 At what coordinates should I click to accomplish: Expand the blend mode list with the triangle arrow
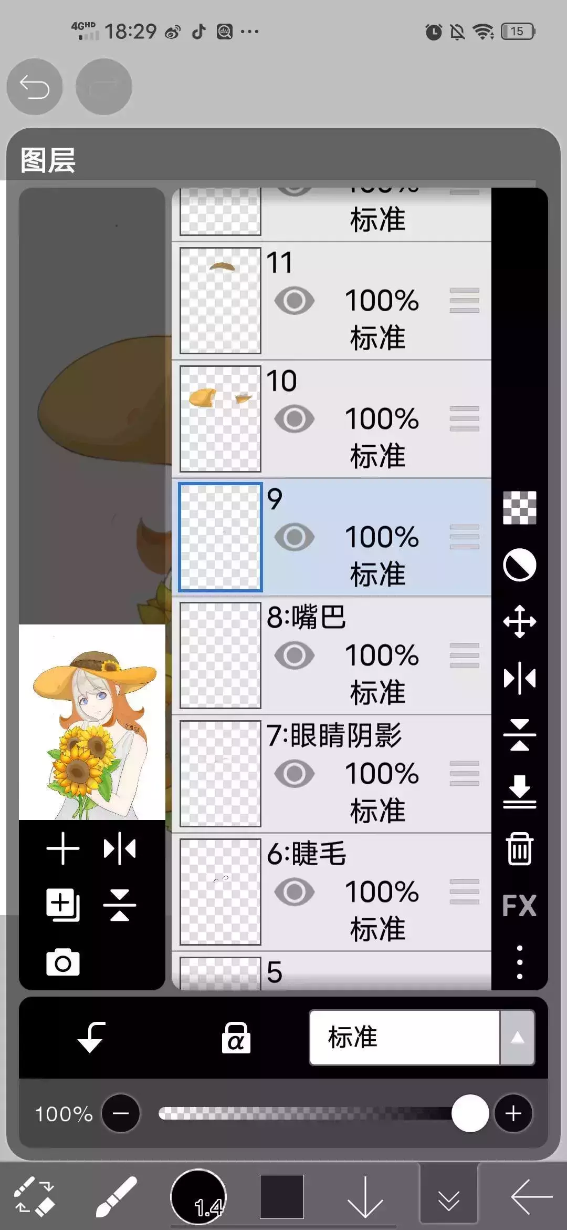pyautogui.click(x=517, y=1038)
